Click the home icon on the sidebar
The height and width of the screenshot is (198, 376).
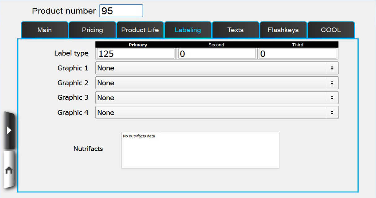click(9, 170)
